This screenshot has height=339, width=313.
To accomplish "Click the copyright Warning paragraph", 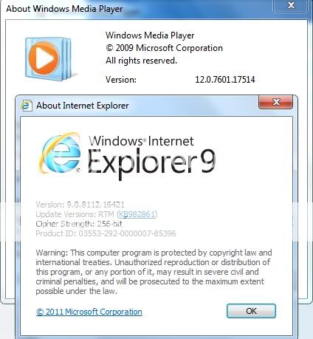I will click(x=154, y=272).
